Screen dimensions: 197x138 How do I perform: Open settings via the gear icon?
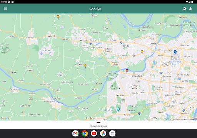185,8
